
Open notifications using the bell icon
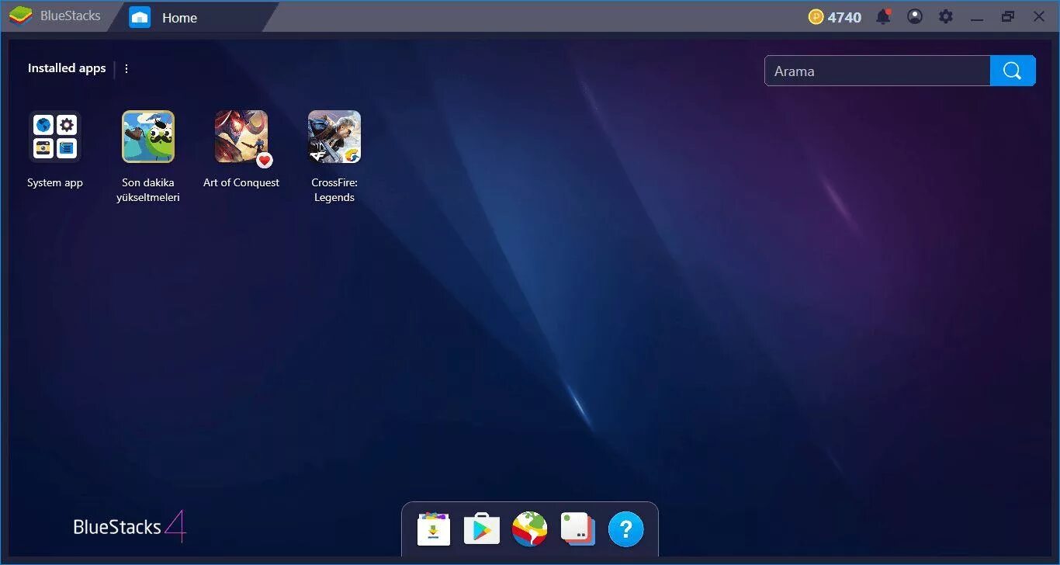coord(883,16)
